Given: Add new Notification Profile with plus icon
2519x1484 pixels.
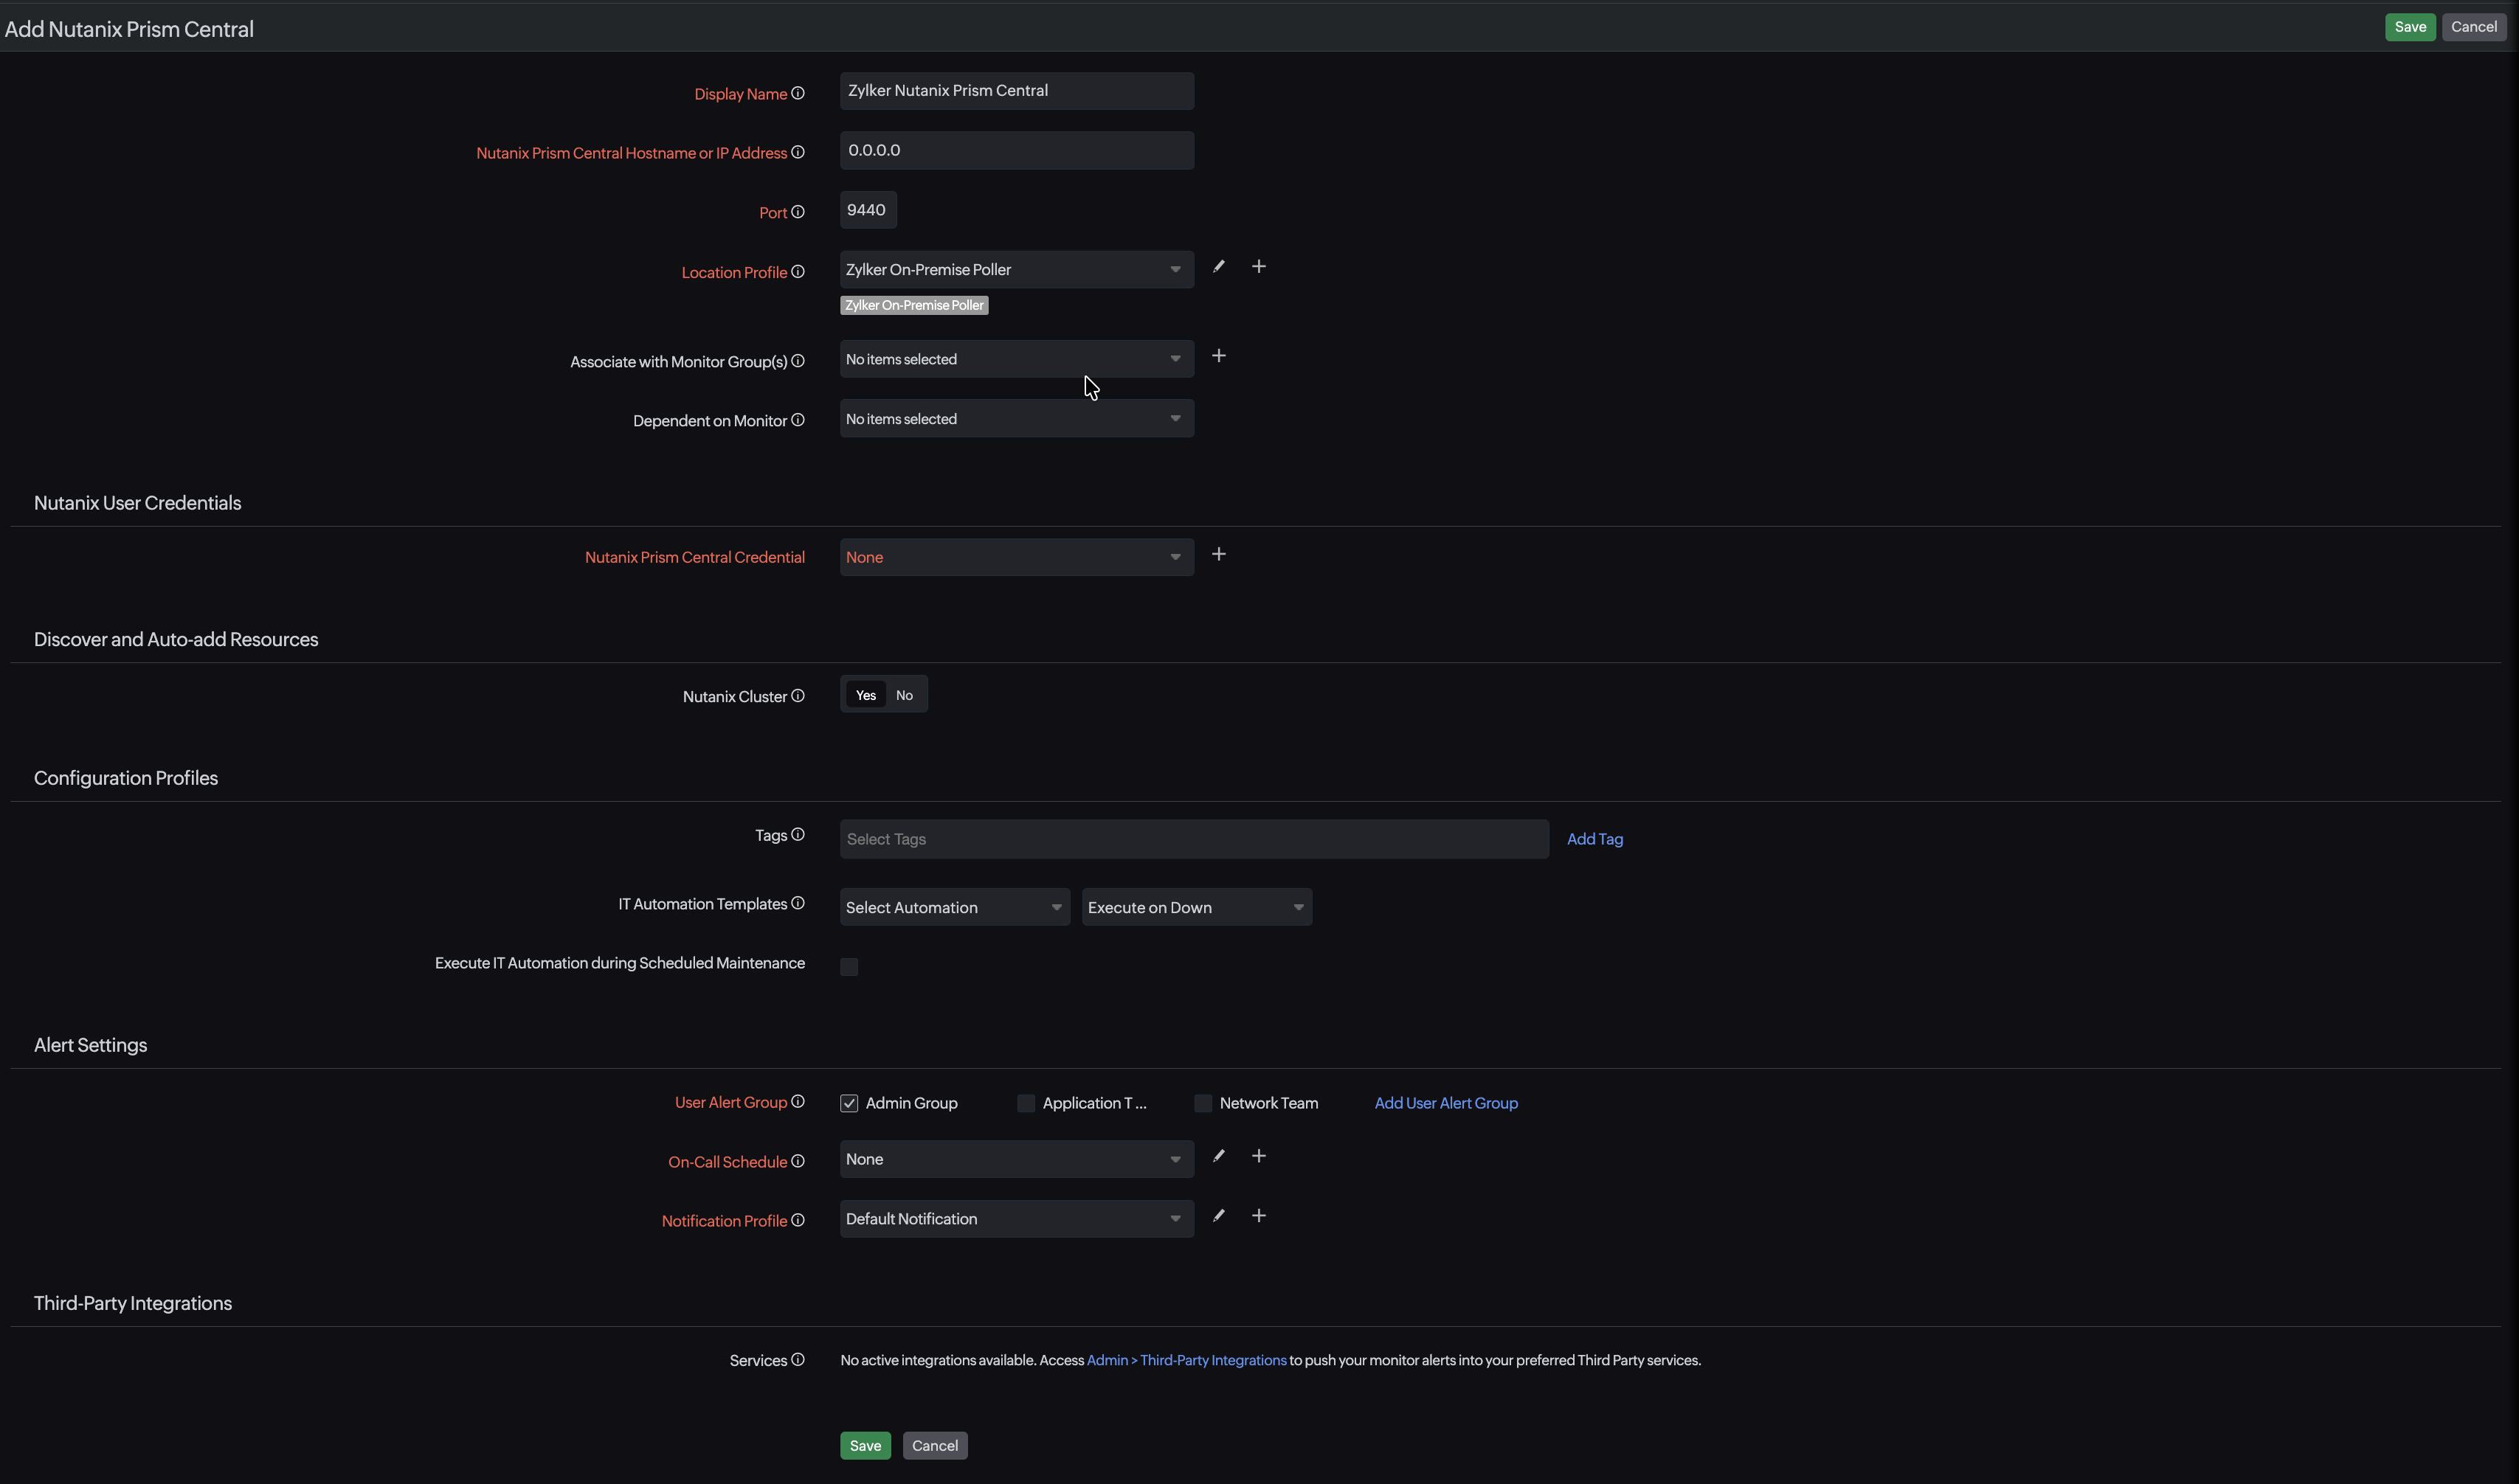Looking at the screenshot, I should 1259,1216.
